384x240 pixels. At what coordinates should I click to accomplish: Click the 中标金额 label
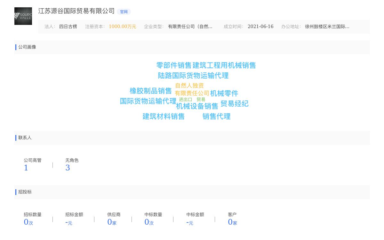[x=195, y=215]
